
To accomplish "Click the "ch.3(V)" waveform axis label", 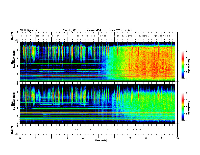I will [x=12, y=130].
